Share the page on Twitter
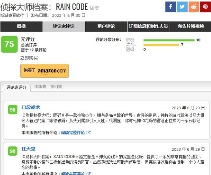The width and height of the screenshot is (211, 175). pos(182,7)
